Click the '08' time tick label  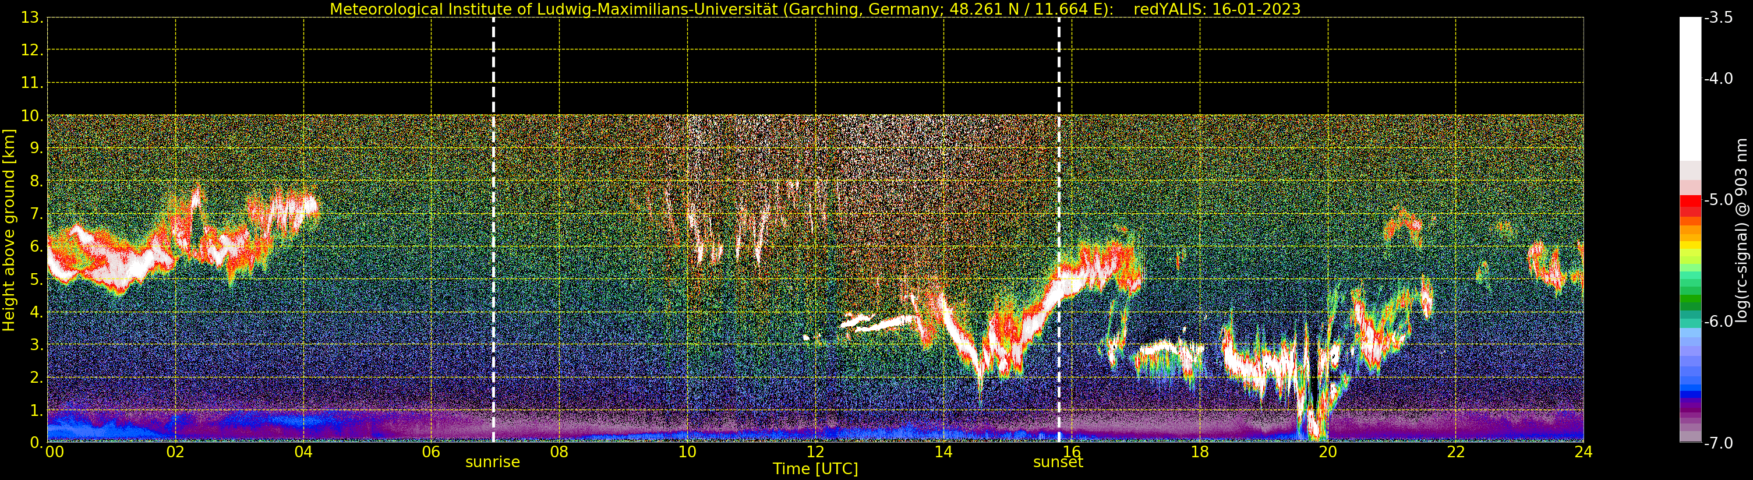click(x=559, y=452)
